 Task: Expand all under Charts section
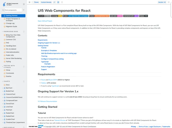(x=24, y=81)
